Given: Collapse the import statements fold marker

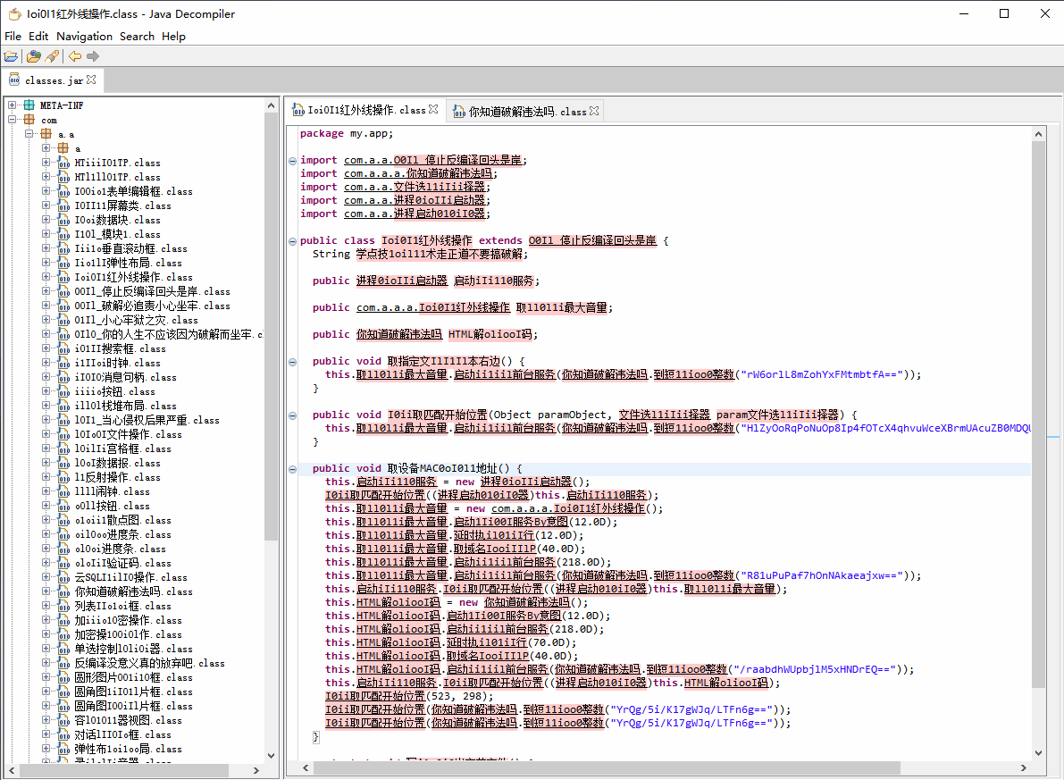Looking at the screenshot, I should point(292,161).
